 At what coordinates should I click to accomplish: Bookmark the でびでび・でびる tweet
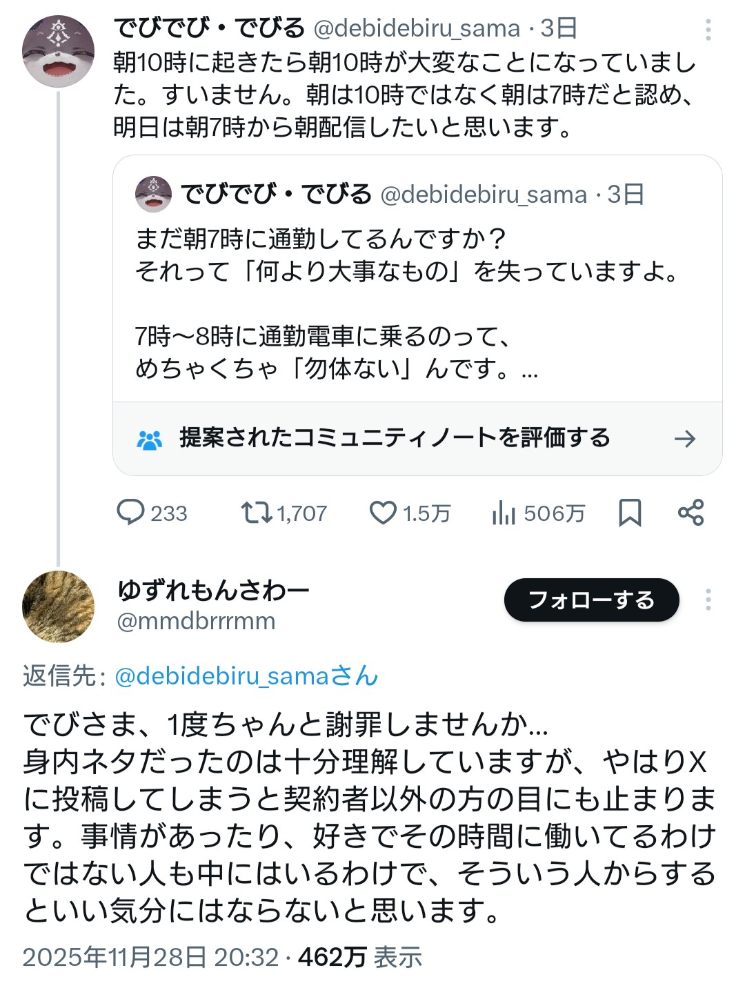[630, 513]
